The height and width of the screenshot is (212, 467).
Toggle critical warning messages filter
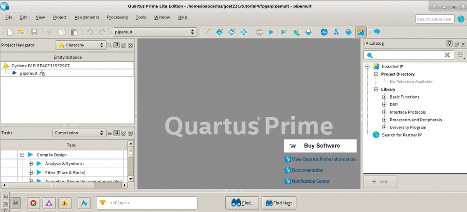(49, 203)
